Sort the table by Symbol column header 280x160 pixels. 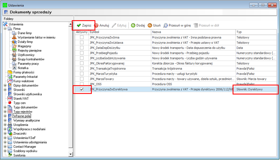coord(120,32)
